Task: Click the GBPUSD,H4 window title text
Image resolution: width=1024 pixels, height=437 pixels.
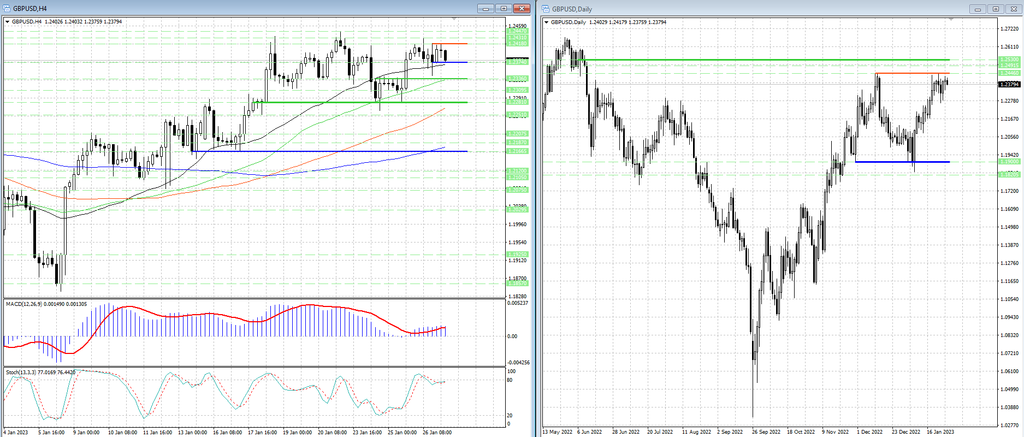Action: [30, 8]
